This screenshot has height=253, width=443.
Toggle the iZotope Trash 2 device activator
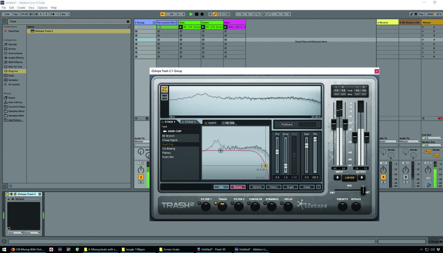8,194
